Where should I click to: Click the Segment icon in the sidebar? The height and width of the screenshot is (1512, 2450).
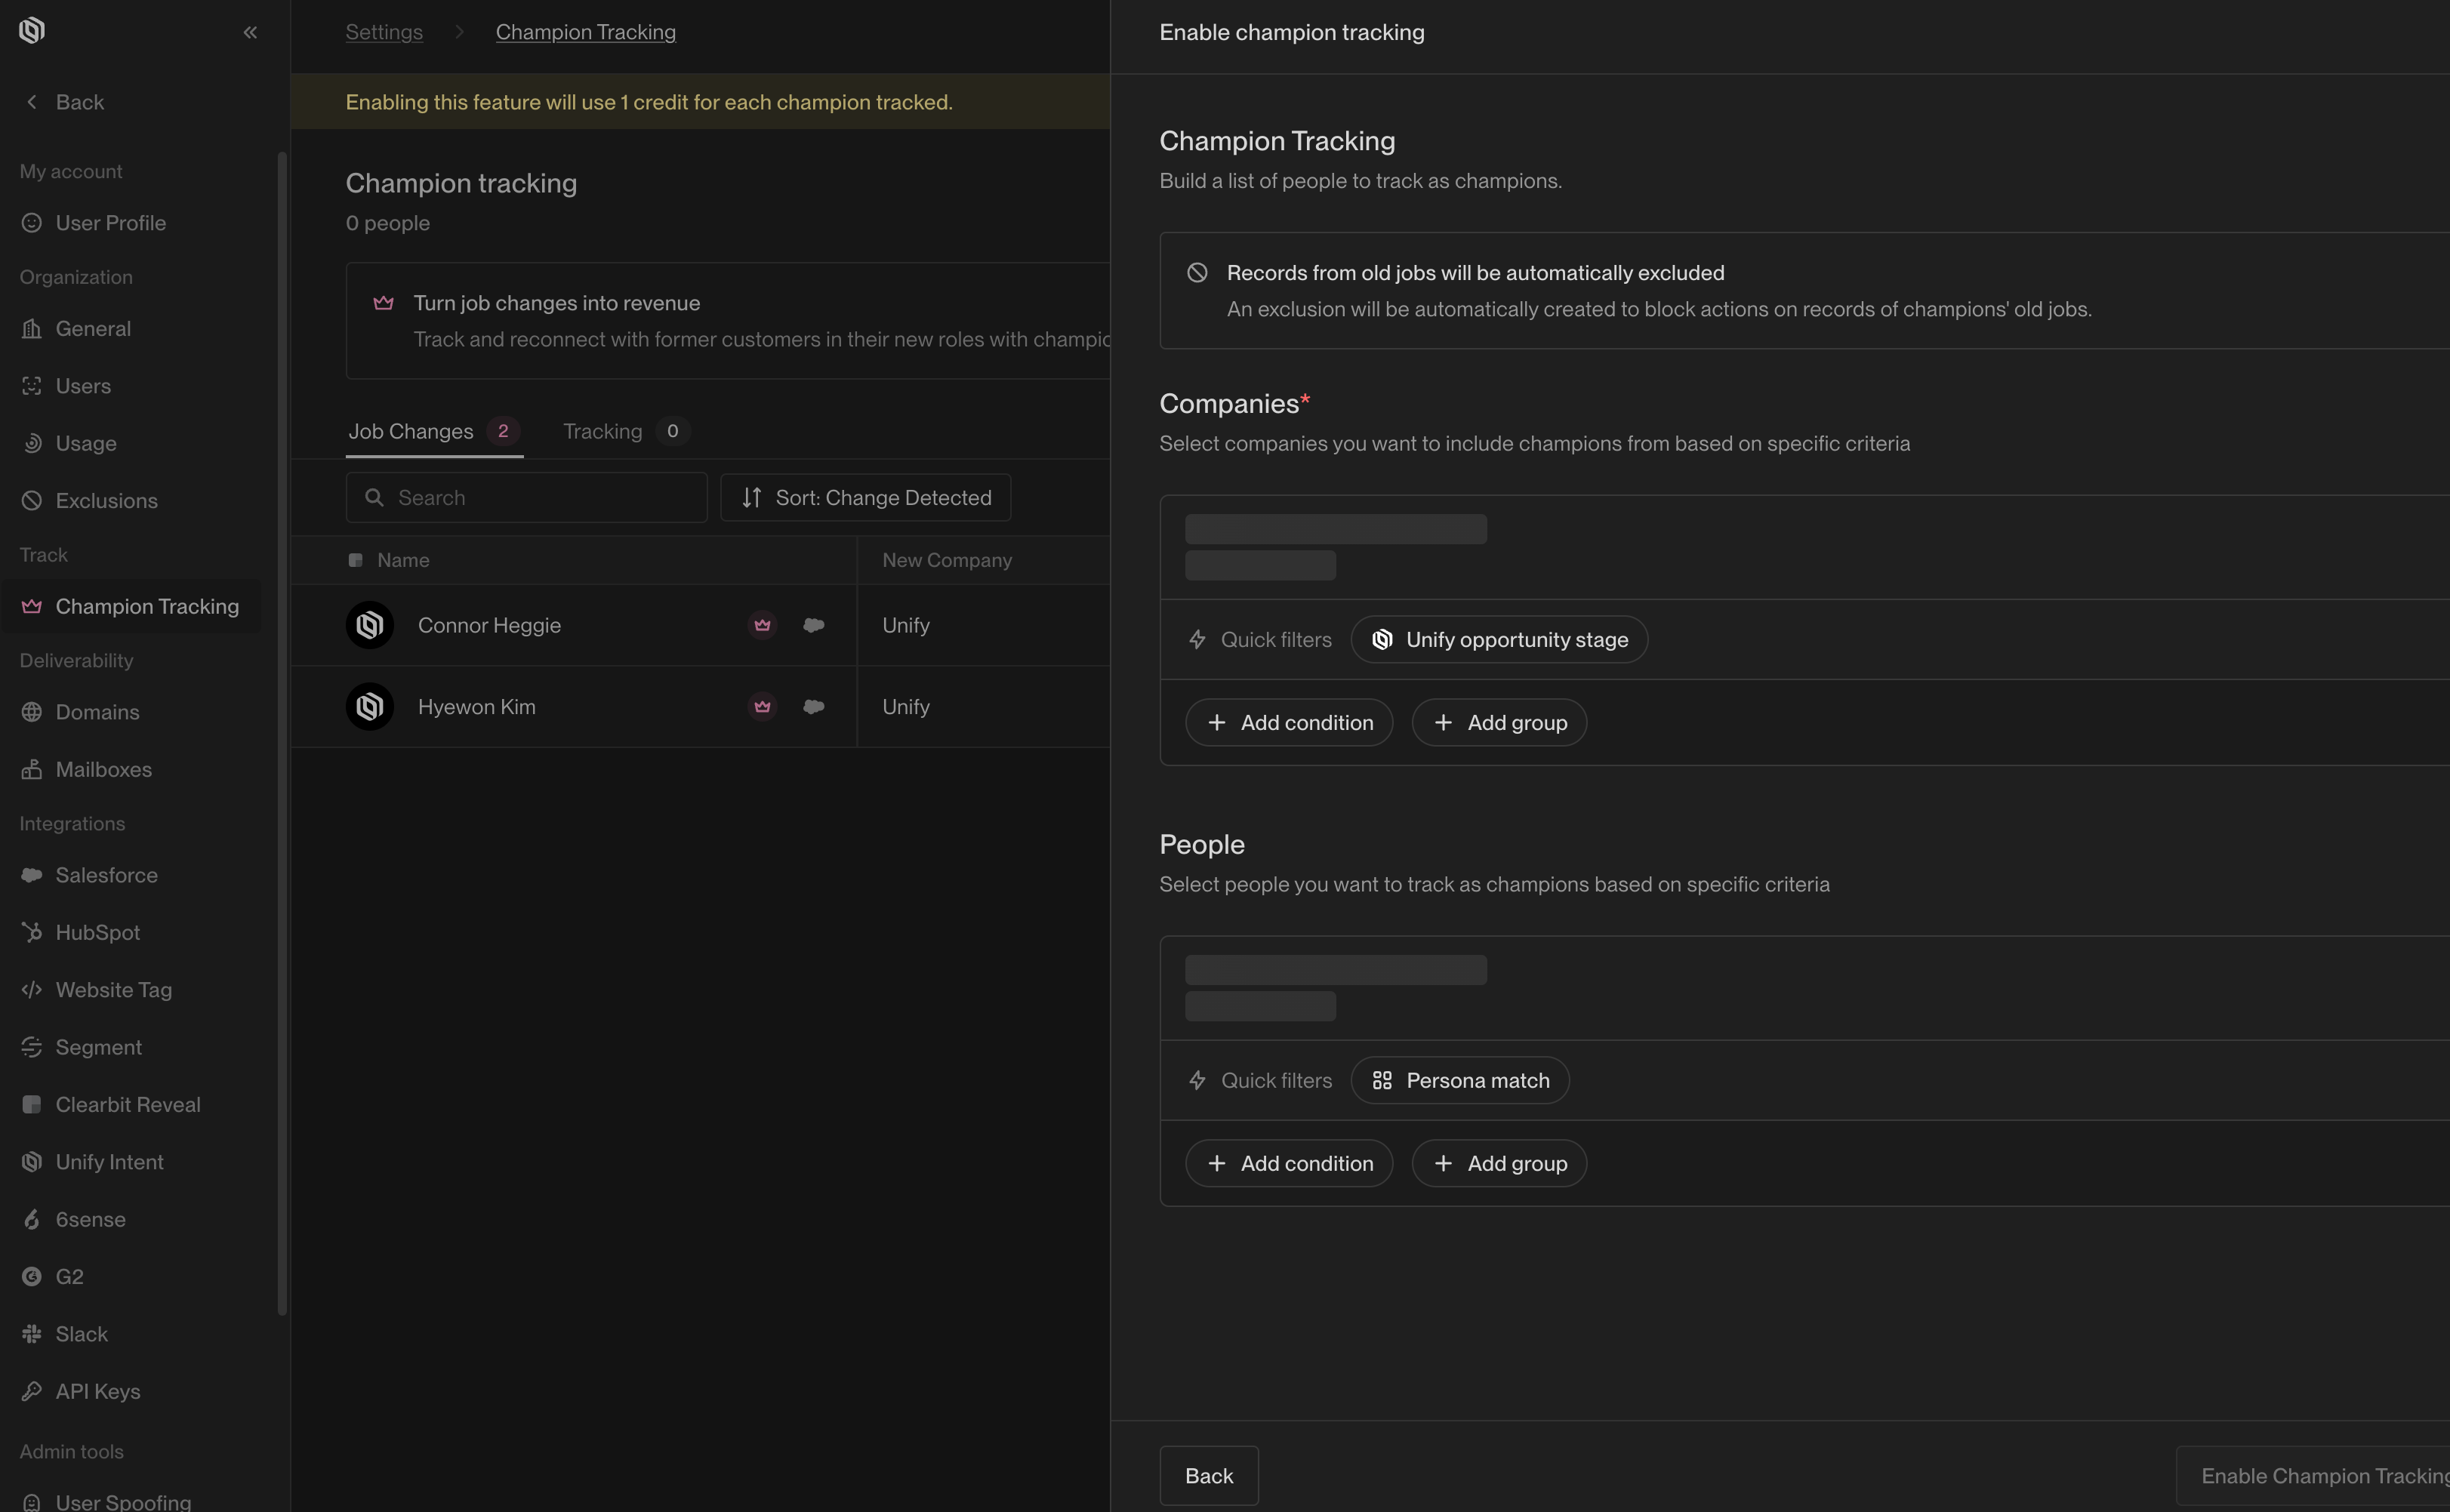tap(32, 1047)
